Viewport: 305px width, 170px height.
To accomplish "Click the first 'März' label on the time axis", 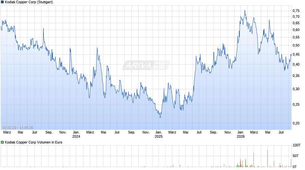I will pos(7,133).
